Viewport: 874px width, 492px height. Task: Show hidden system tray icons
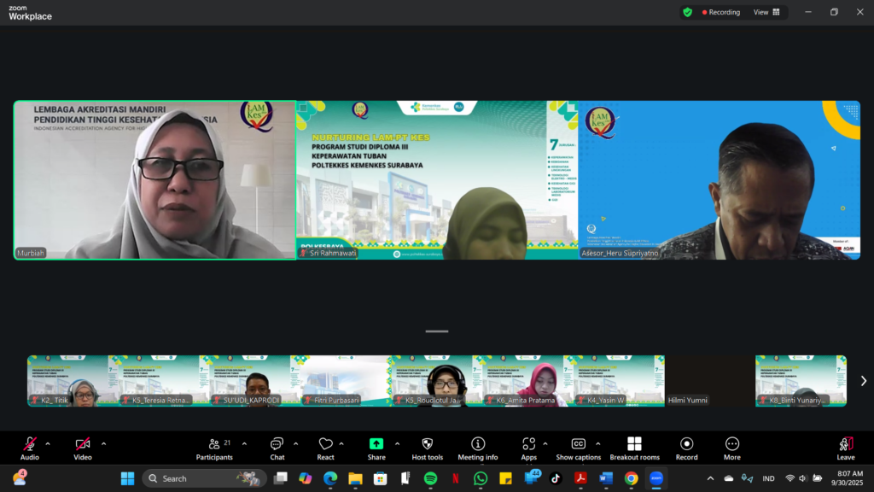point(710,478)
